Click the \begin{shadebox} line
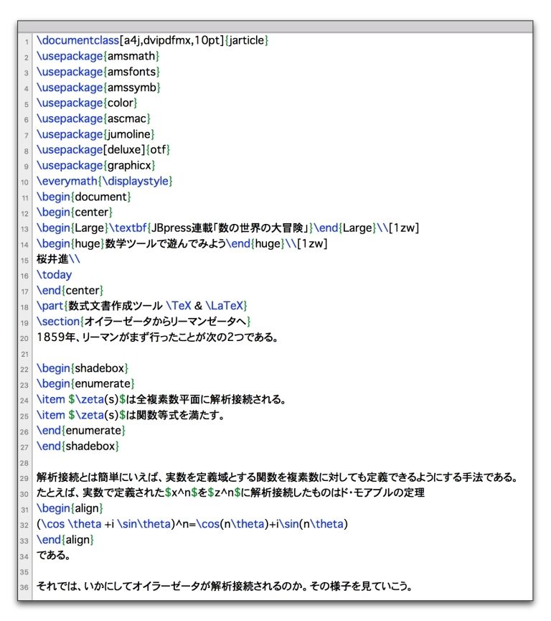The width and height of the screenshot is (551, 621). tap(83, 368)
